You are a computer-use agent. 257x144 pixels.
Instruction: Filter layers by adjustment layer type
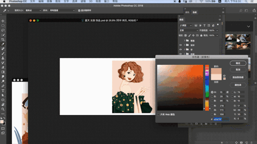pyautogui.click(x=200, y=25)
